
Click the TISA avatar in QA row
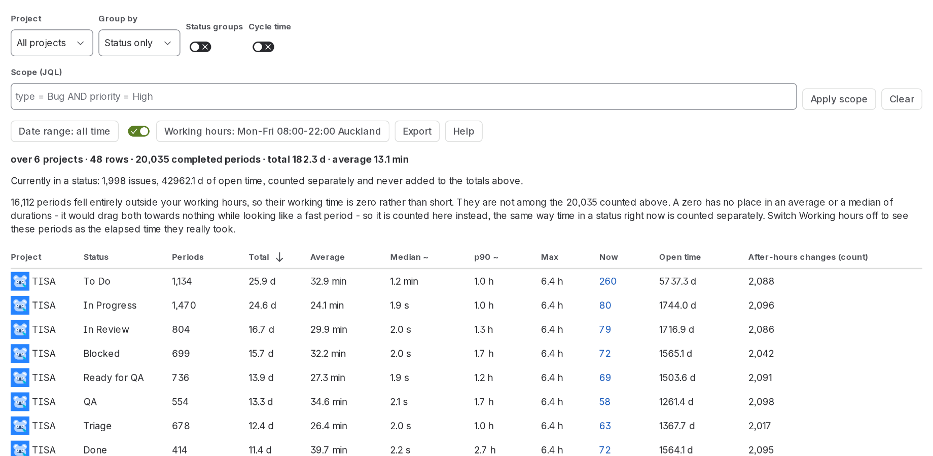20,402
